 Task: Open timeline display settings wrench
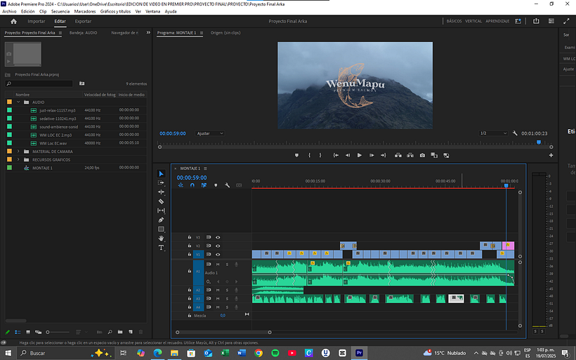(x=228, y=185)
